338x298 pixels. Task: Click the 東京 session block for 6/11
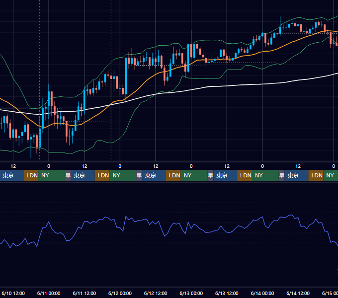83,175
